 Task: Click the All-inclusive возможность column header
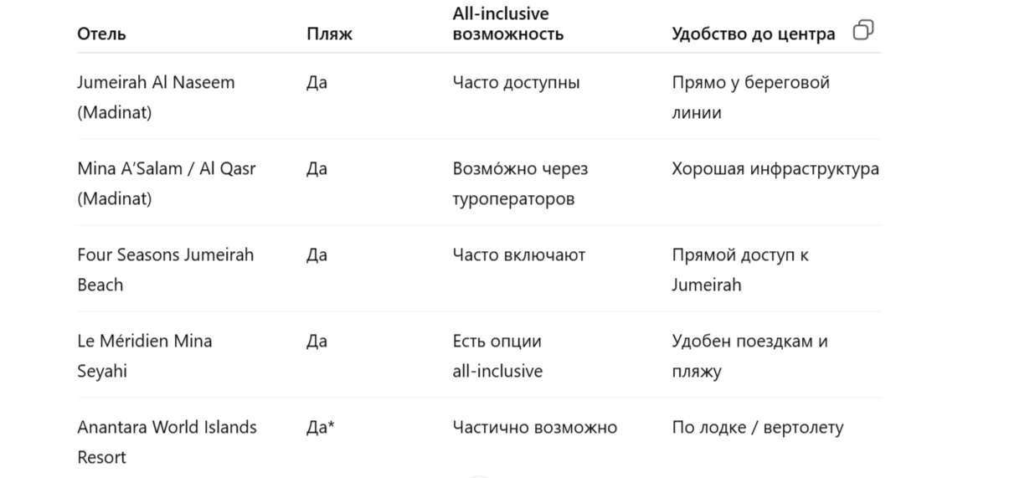507,24
